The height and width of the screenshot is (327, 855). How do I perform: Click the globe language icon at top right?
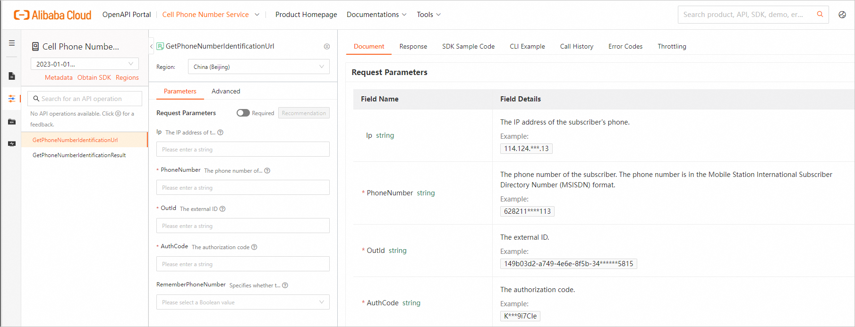(x=842, y=15)
